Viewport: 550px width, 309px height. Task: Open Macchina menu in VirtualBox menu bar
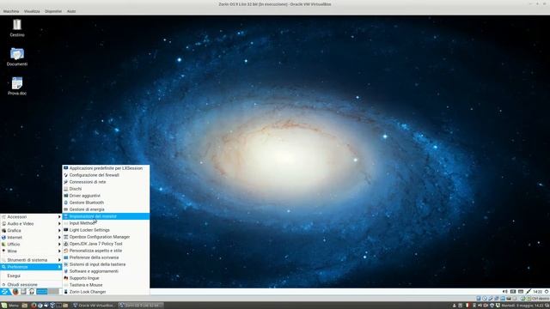click(x=11, y=11)
